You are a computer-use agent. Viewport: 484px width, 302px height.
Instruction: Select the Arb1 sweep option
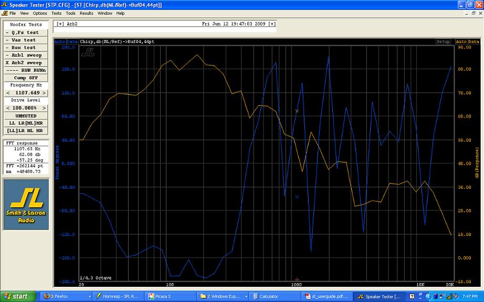pyautogui.click(x=26, y=55)
